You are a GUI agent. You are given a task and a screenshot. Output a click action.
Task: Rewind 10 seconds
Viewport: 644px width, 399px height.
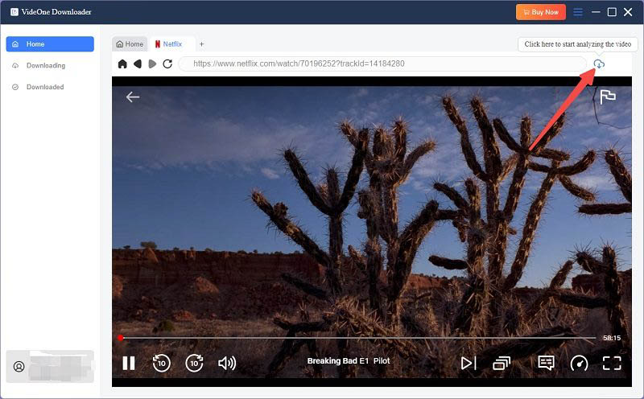[161, 363]
